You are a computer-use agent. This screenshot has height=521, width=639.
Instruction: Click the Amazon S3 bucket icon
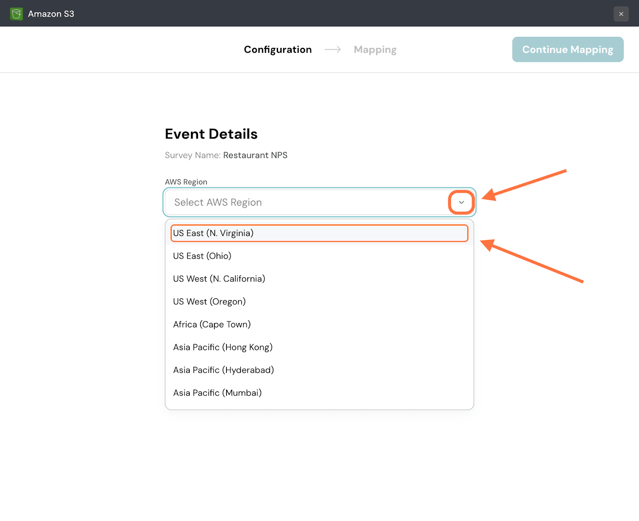click(x=16, y=14)
